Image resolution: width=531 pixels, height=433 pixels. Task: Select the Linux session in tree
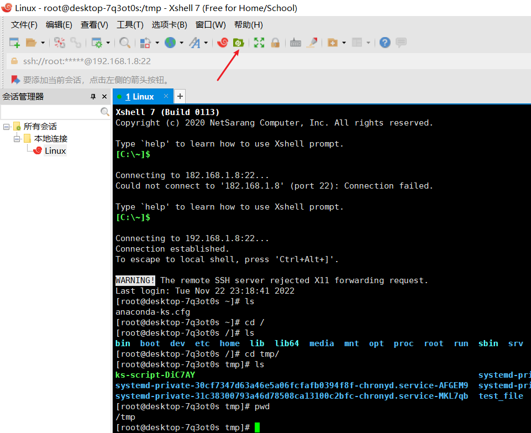coord(55,151)
